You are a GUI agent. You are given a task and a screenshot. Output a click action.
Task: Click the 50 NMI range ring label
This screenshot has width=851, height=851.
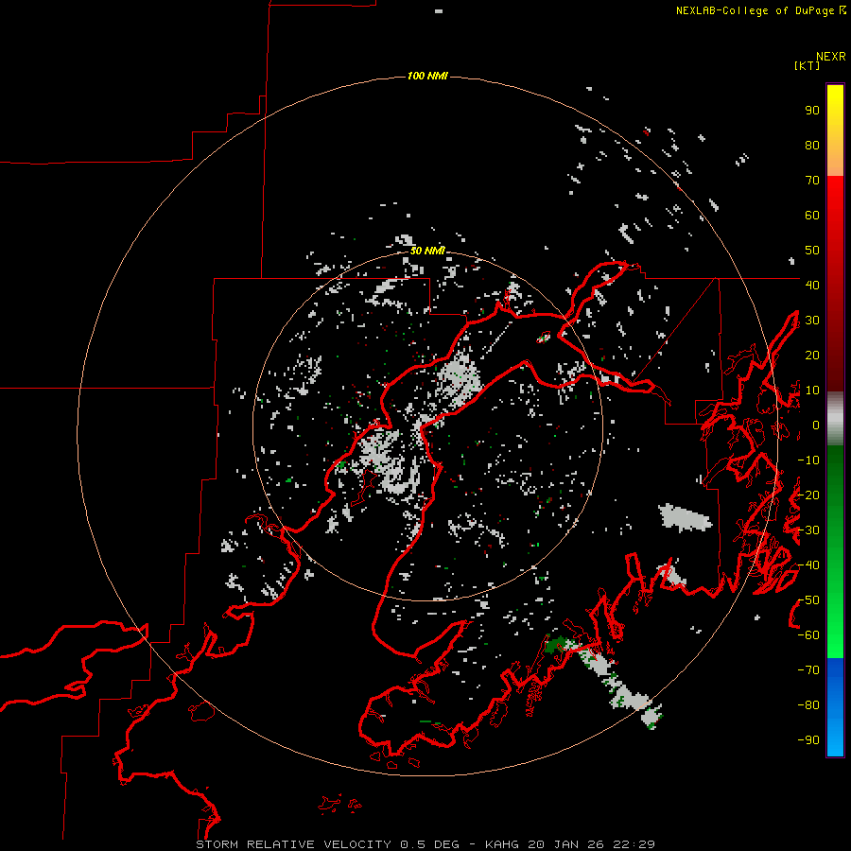(427, 251)
